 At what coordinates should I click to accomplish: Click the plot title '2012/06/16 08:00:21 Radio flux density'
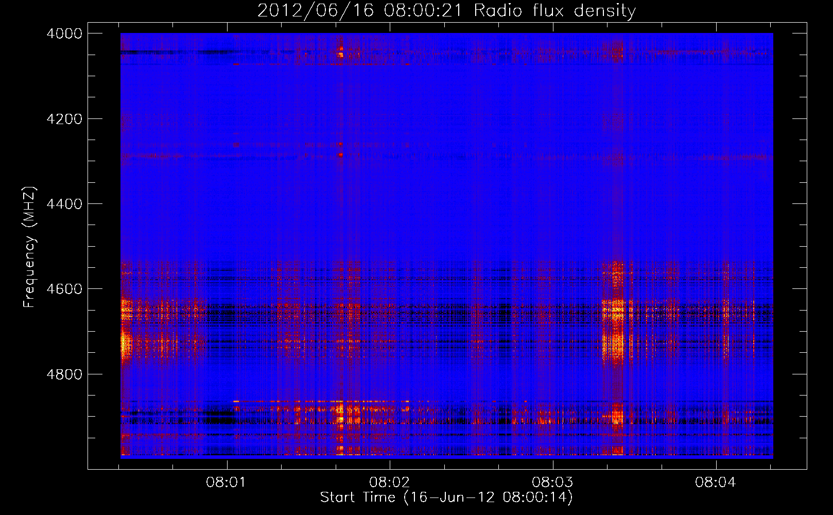click(x=446, y=10)
